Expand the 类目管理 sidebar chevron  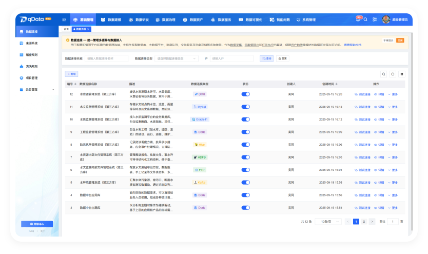53,89
